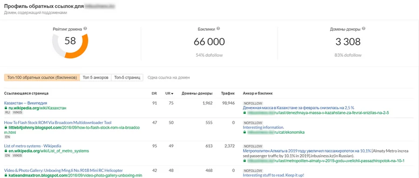Click help icon beside Бэклинки heading
Screen dimensions: 419x178
[218, 29]
